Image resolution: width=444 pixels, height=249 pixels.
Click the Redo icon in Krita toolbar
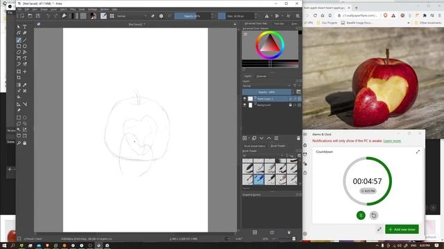pyautogui.click(x=55, y=16)
